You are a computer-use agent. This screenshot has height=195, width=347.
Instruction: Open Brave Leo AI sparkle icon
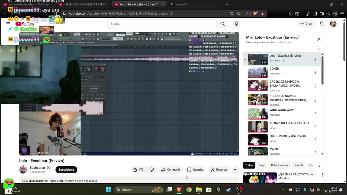(x=329, y=14)
